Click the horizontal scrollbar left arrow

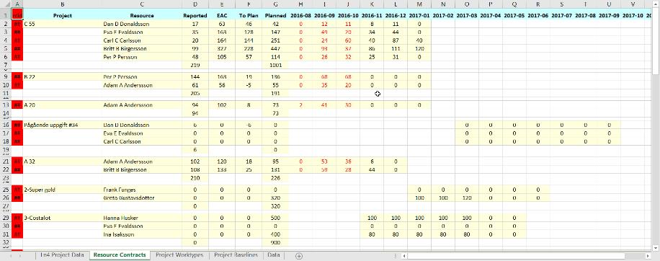click(404, 255)
